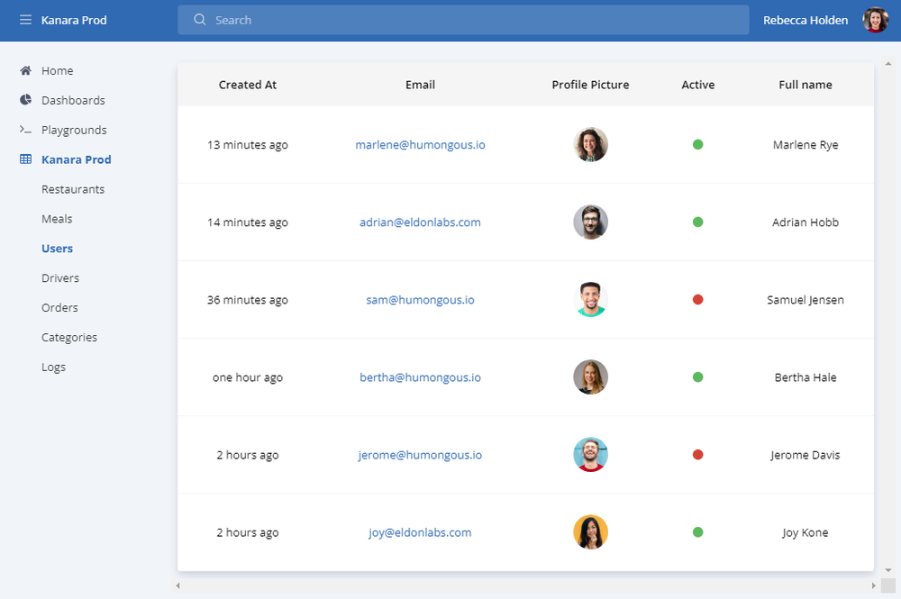Open the marlene@humongous.io email link

click(420, 144)
